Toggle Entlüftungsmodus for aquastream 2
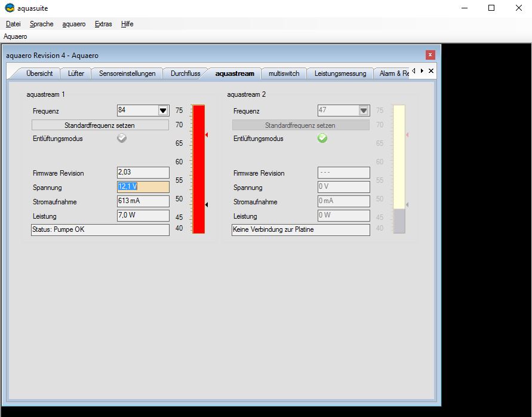 [x=322, y=138]
